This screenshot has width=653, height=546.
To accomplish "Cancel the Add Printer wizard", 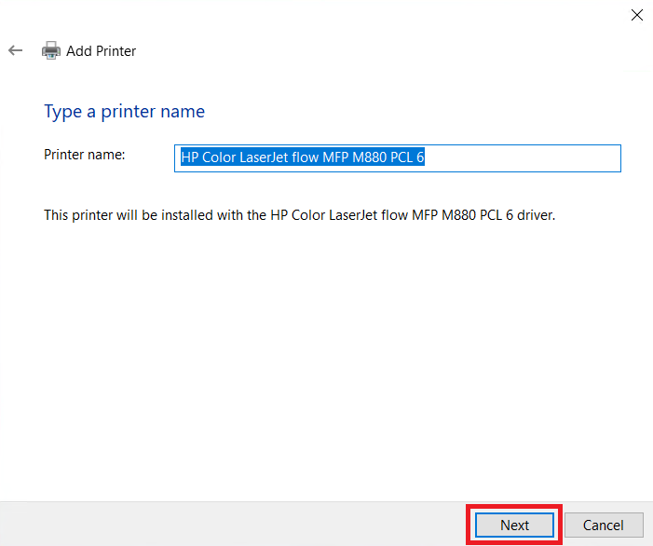I will click(604, 525).
